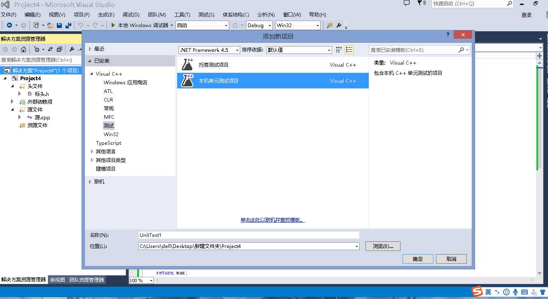The height and width of the screenshot is (299, 548).
Task: Click the undo toolbar icon
Action: (81, 25)
